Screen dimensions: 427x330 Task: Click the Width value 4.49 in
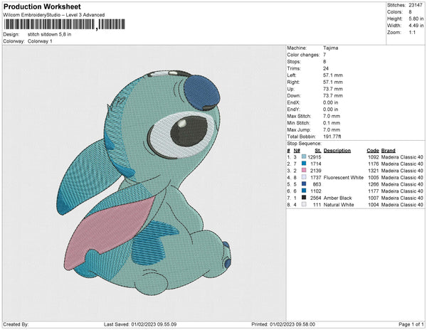416,26
